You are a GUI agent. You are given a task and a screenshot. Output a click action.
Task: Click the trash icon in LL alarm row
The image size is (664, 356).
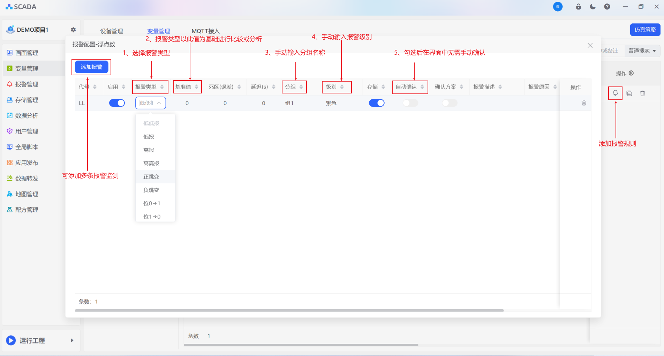pyautogui.click(x=584, y=103)
